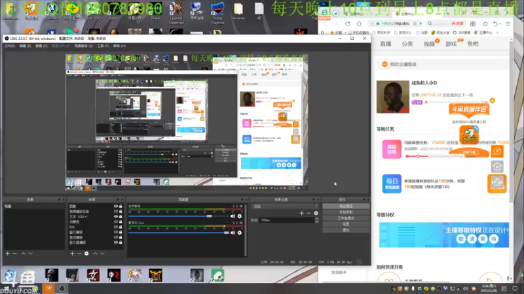Toggle visibility of 视频捕获设备 source

pyautogui.click(x=116, y=211)
